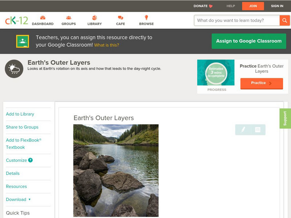This screenshot has width=291, height=218.
Task: Click the DONATE link text
Action: (x=200, y=6)
